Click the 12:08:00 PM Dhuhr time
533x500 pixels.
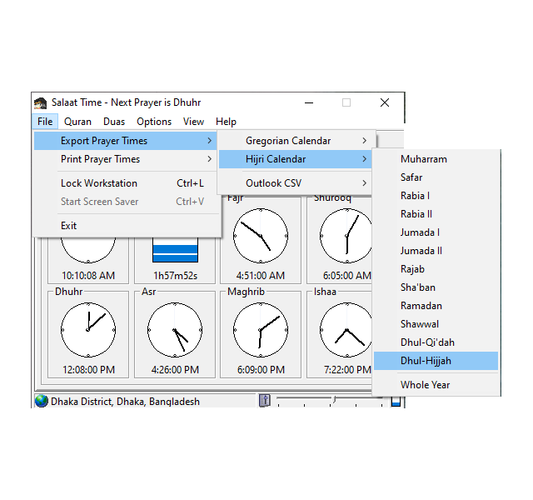[x=89, y=370]
